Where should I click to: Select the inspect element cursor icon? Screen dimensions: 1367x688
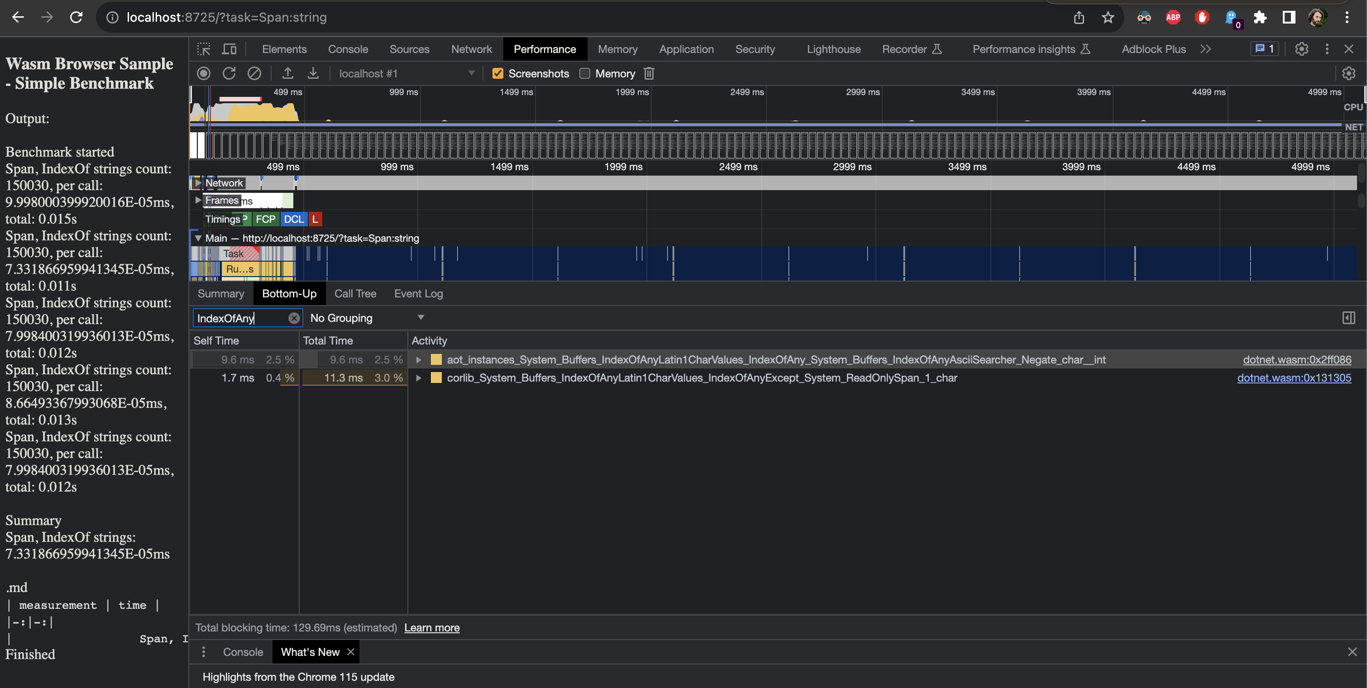click(x=203, y=49)
